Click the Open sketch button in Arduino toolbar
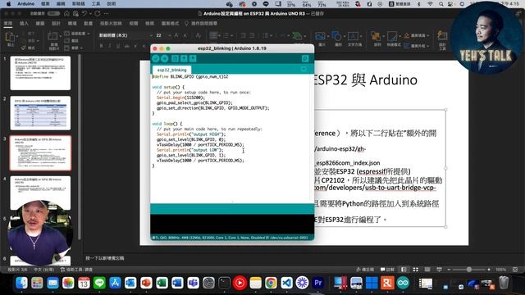Viewport: 525px width, 295px height. (x=184, y=58)
